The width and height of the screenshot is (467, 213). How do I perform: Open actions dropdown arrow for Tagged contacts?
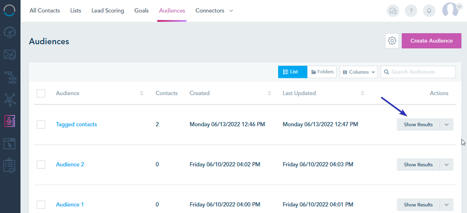pyautogui.click(x=447, y=124)
